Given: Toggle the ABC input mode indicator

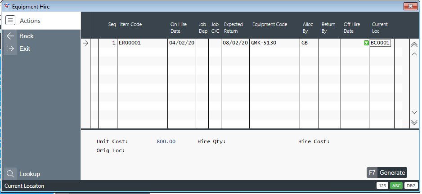Looking at the screenshot, I should click(x=396, y=186).
